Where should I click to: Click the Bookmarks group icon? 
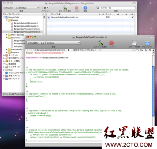click(7, 67)
